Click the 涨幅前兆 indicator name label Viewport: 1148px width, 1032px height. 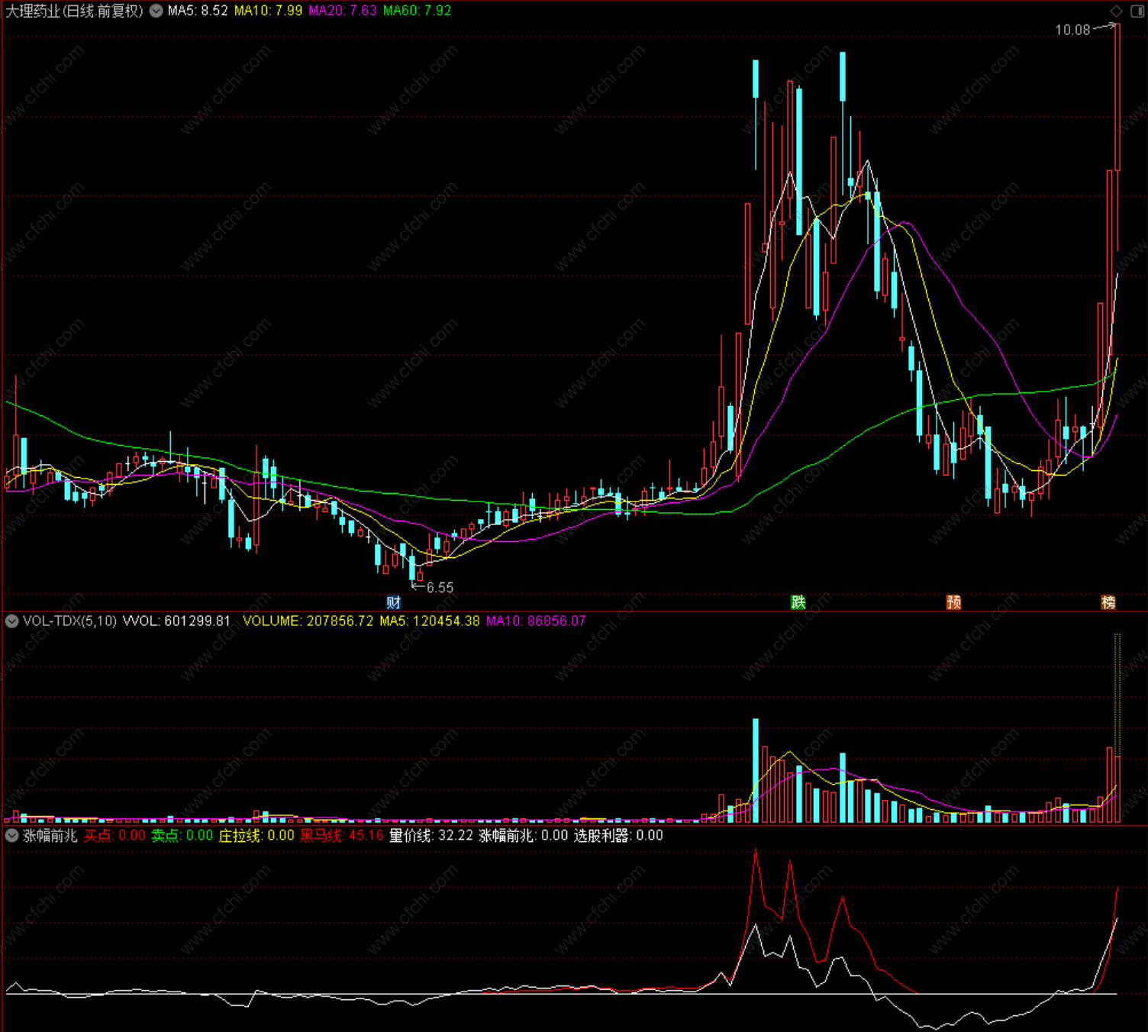[50, 836]
